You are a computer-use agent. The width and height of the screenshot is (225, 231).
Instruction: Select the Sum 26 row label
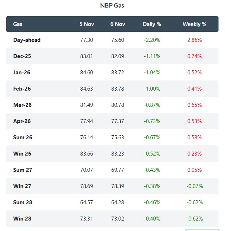(x=22, y=138)
